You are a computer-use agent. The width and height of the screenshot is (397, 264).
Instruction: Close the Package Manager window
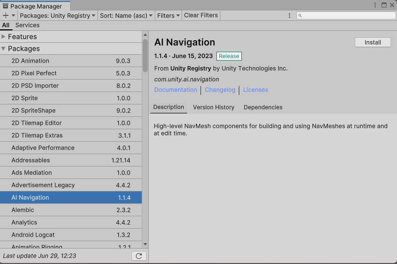point(392,5)
